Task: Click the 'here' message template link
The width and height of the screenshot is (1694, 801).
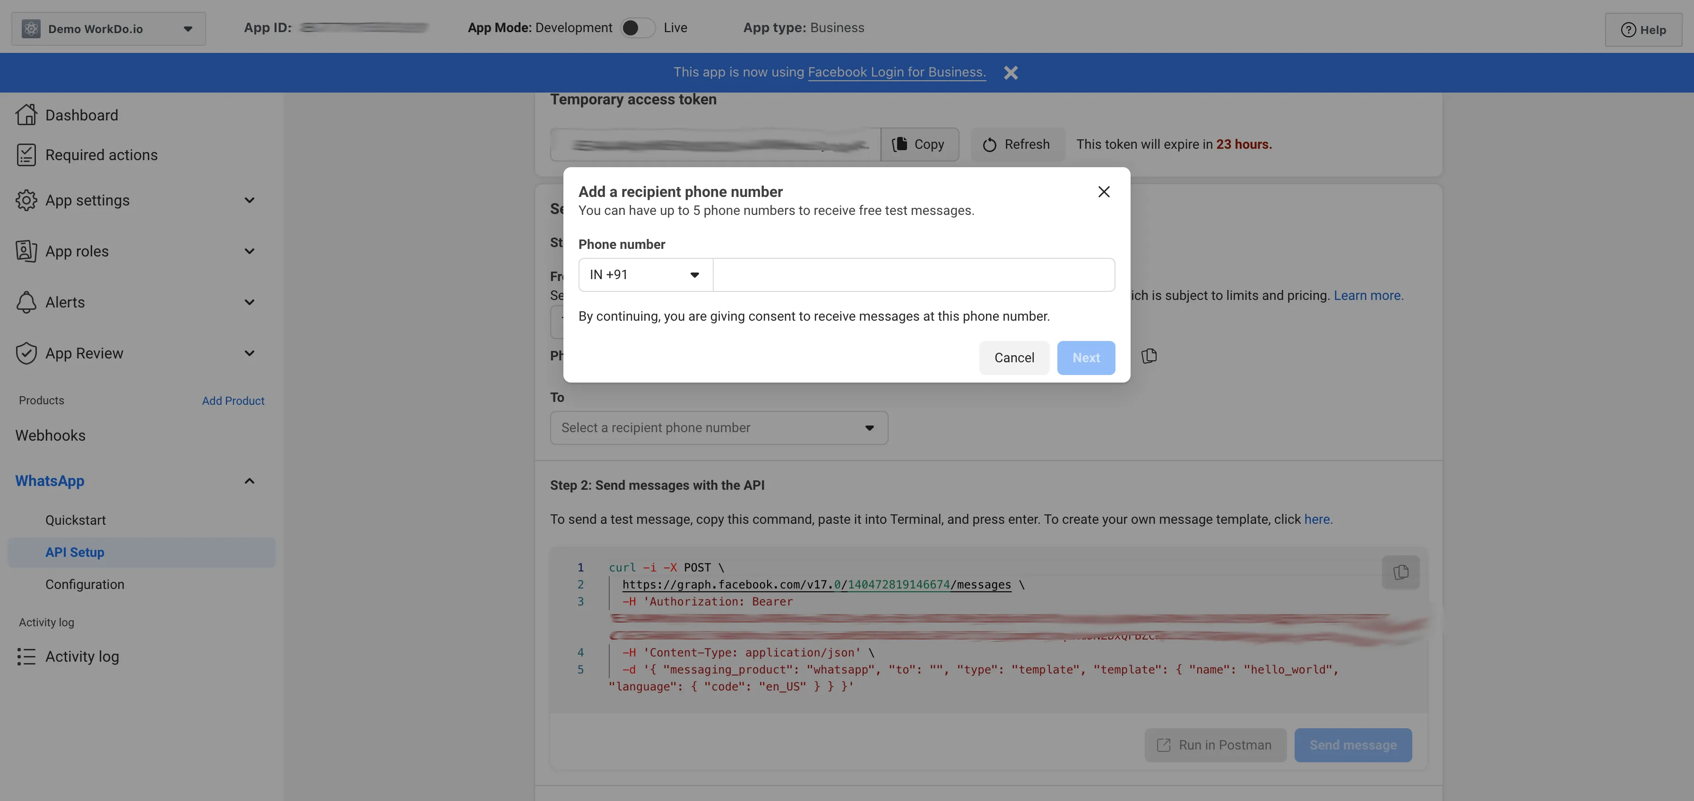Action: (x=1318, y=519)
